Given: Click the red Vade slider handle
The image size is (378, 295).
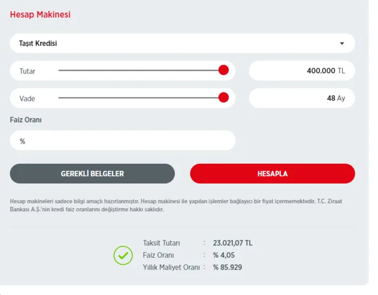Looking at the screenshot, I should click(x=224, y=98).
